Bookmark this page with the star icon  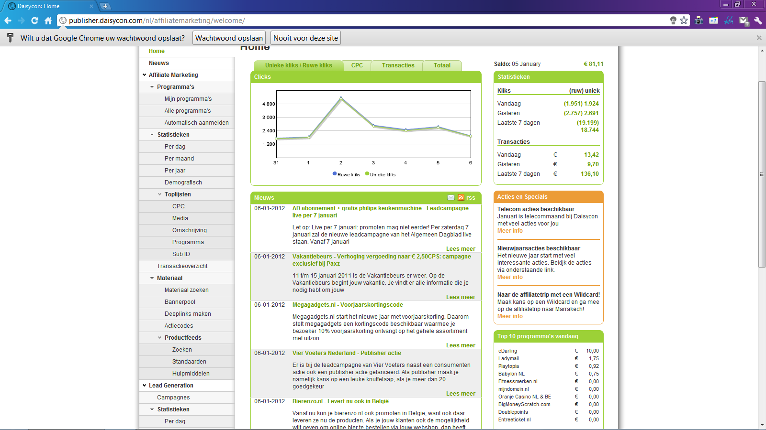(684, 21)
